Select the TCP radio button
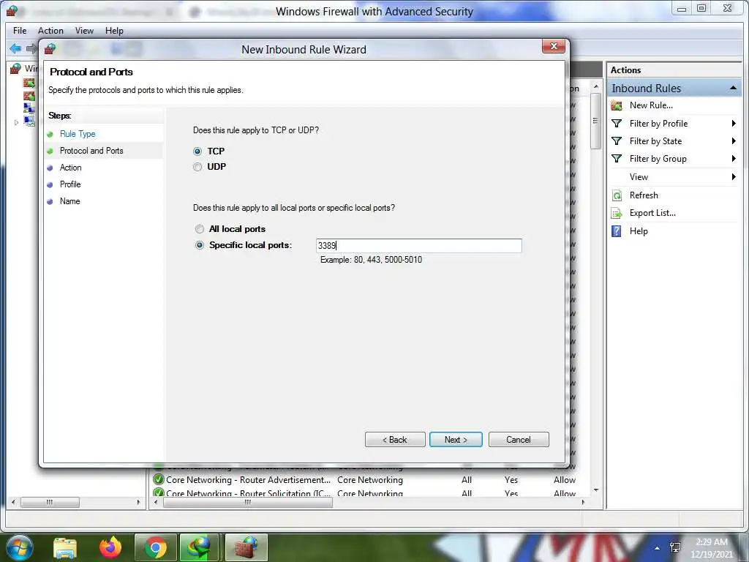The height and width of the screenshot is (562, 749). pyautogui.click(x=197, y=151)
